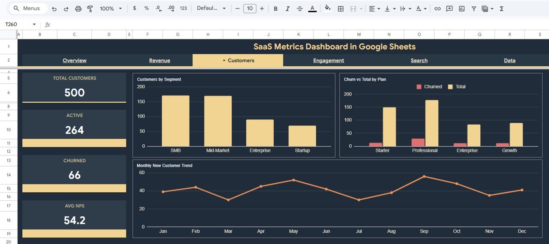Click the Print icon
549x244 pixels.
[78, 9]
